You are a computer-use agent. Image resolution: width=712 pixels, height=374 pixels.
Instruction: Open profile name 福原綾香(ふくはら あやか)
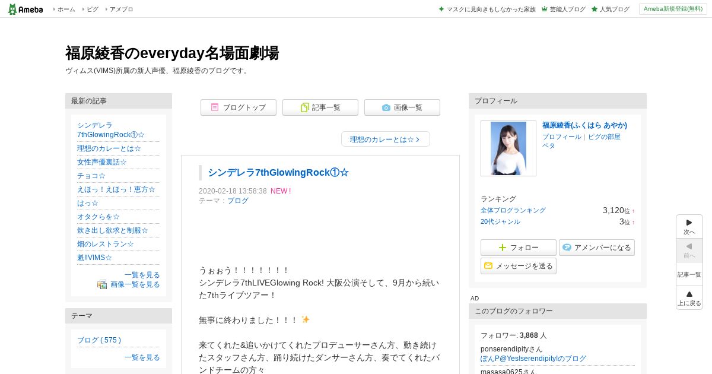(x=584, y=125)
